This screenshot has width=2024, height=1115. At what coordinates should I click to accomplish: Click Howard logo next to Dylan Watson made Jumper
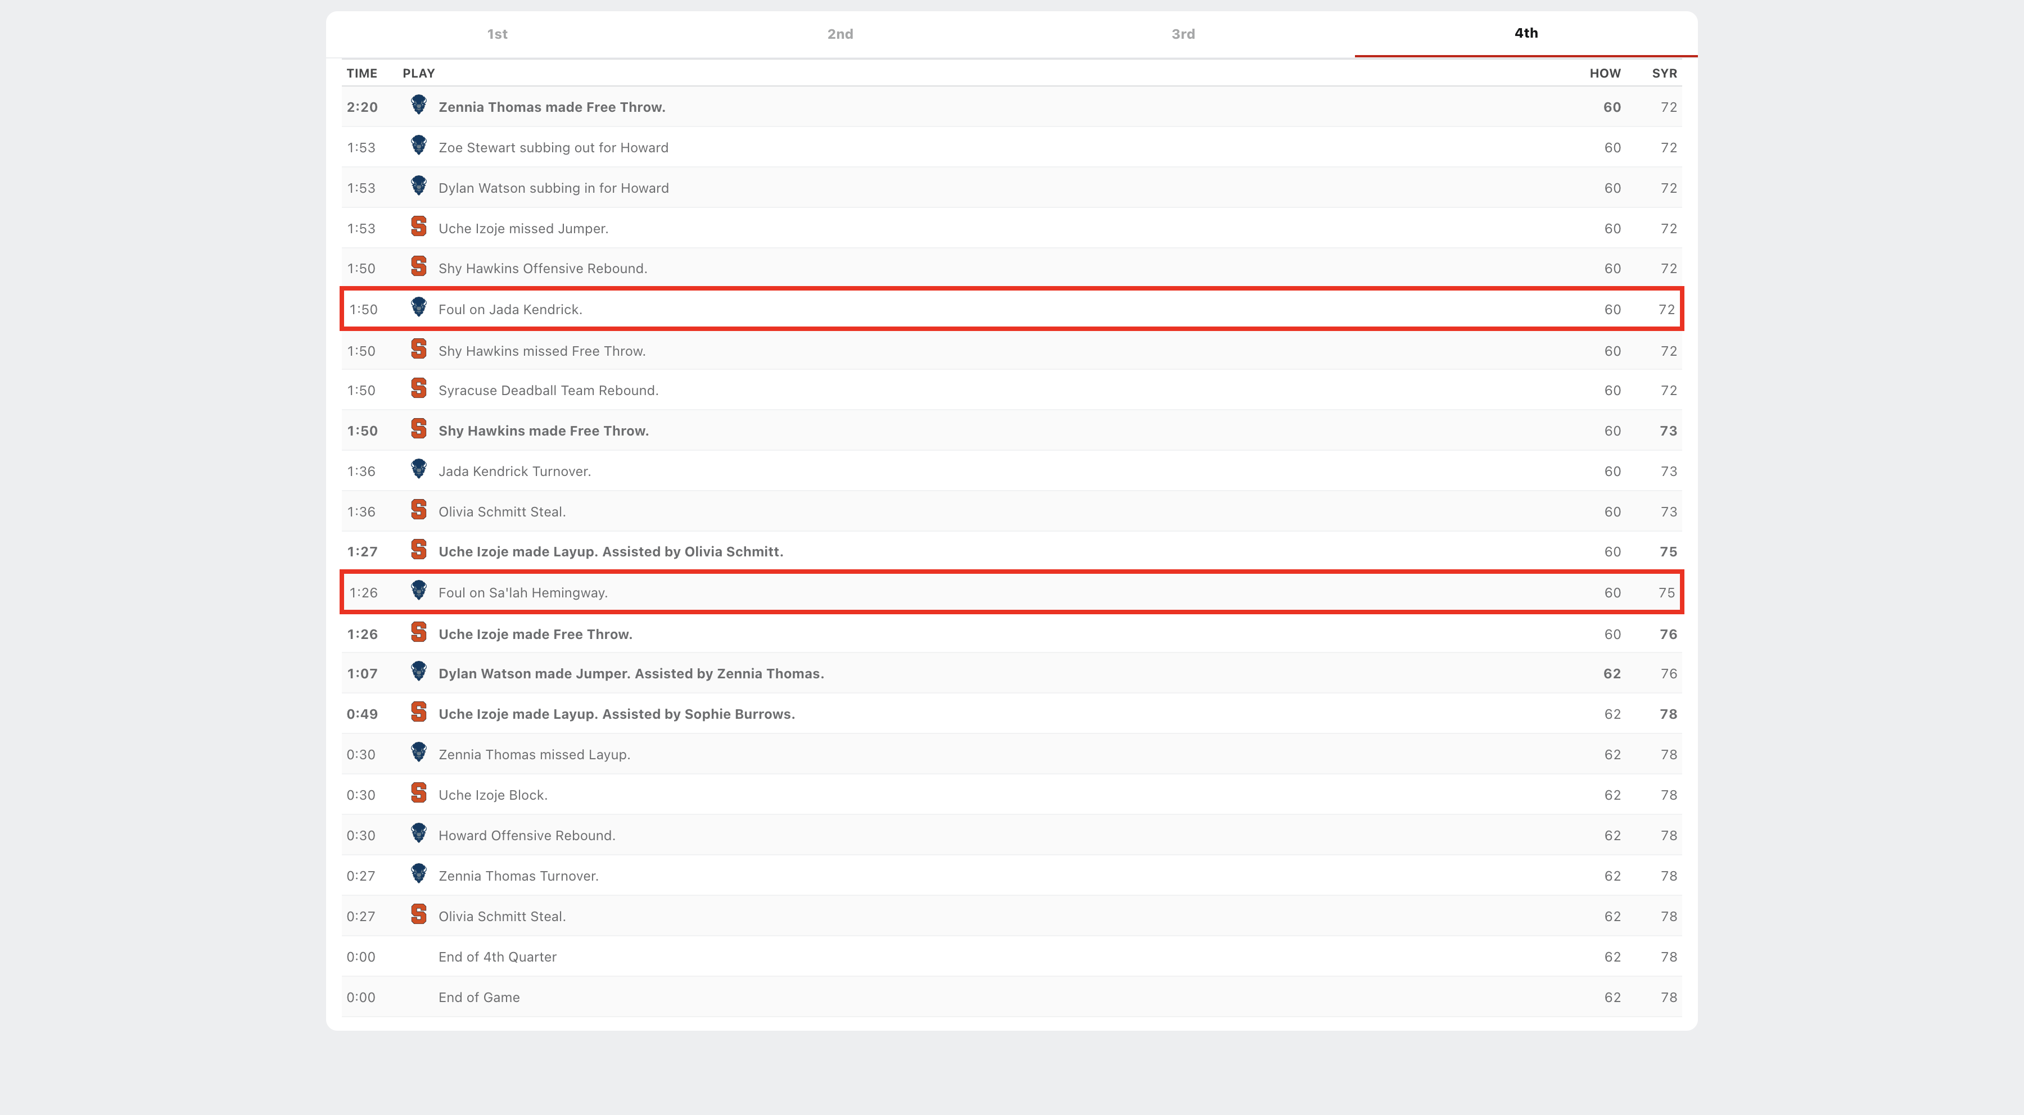pos(418,672)
